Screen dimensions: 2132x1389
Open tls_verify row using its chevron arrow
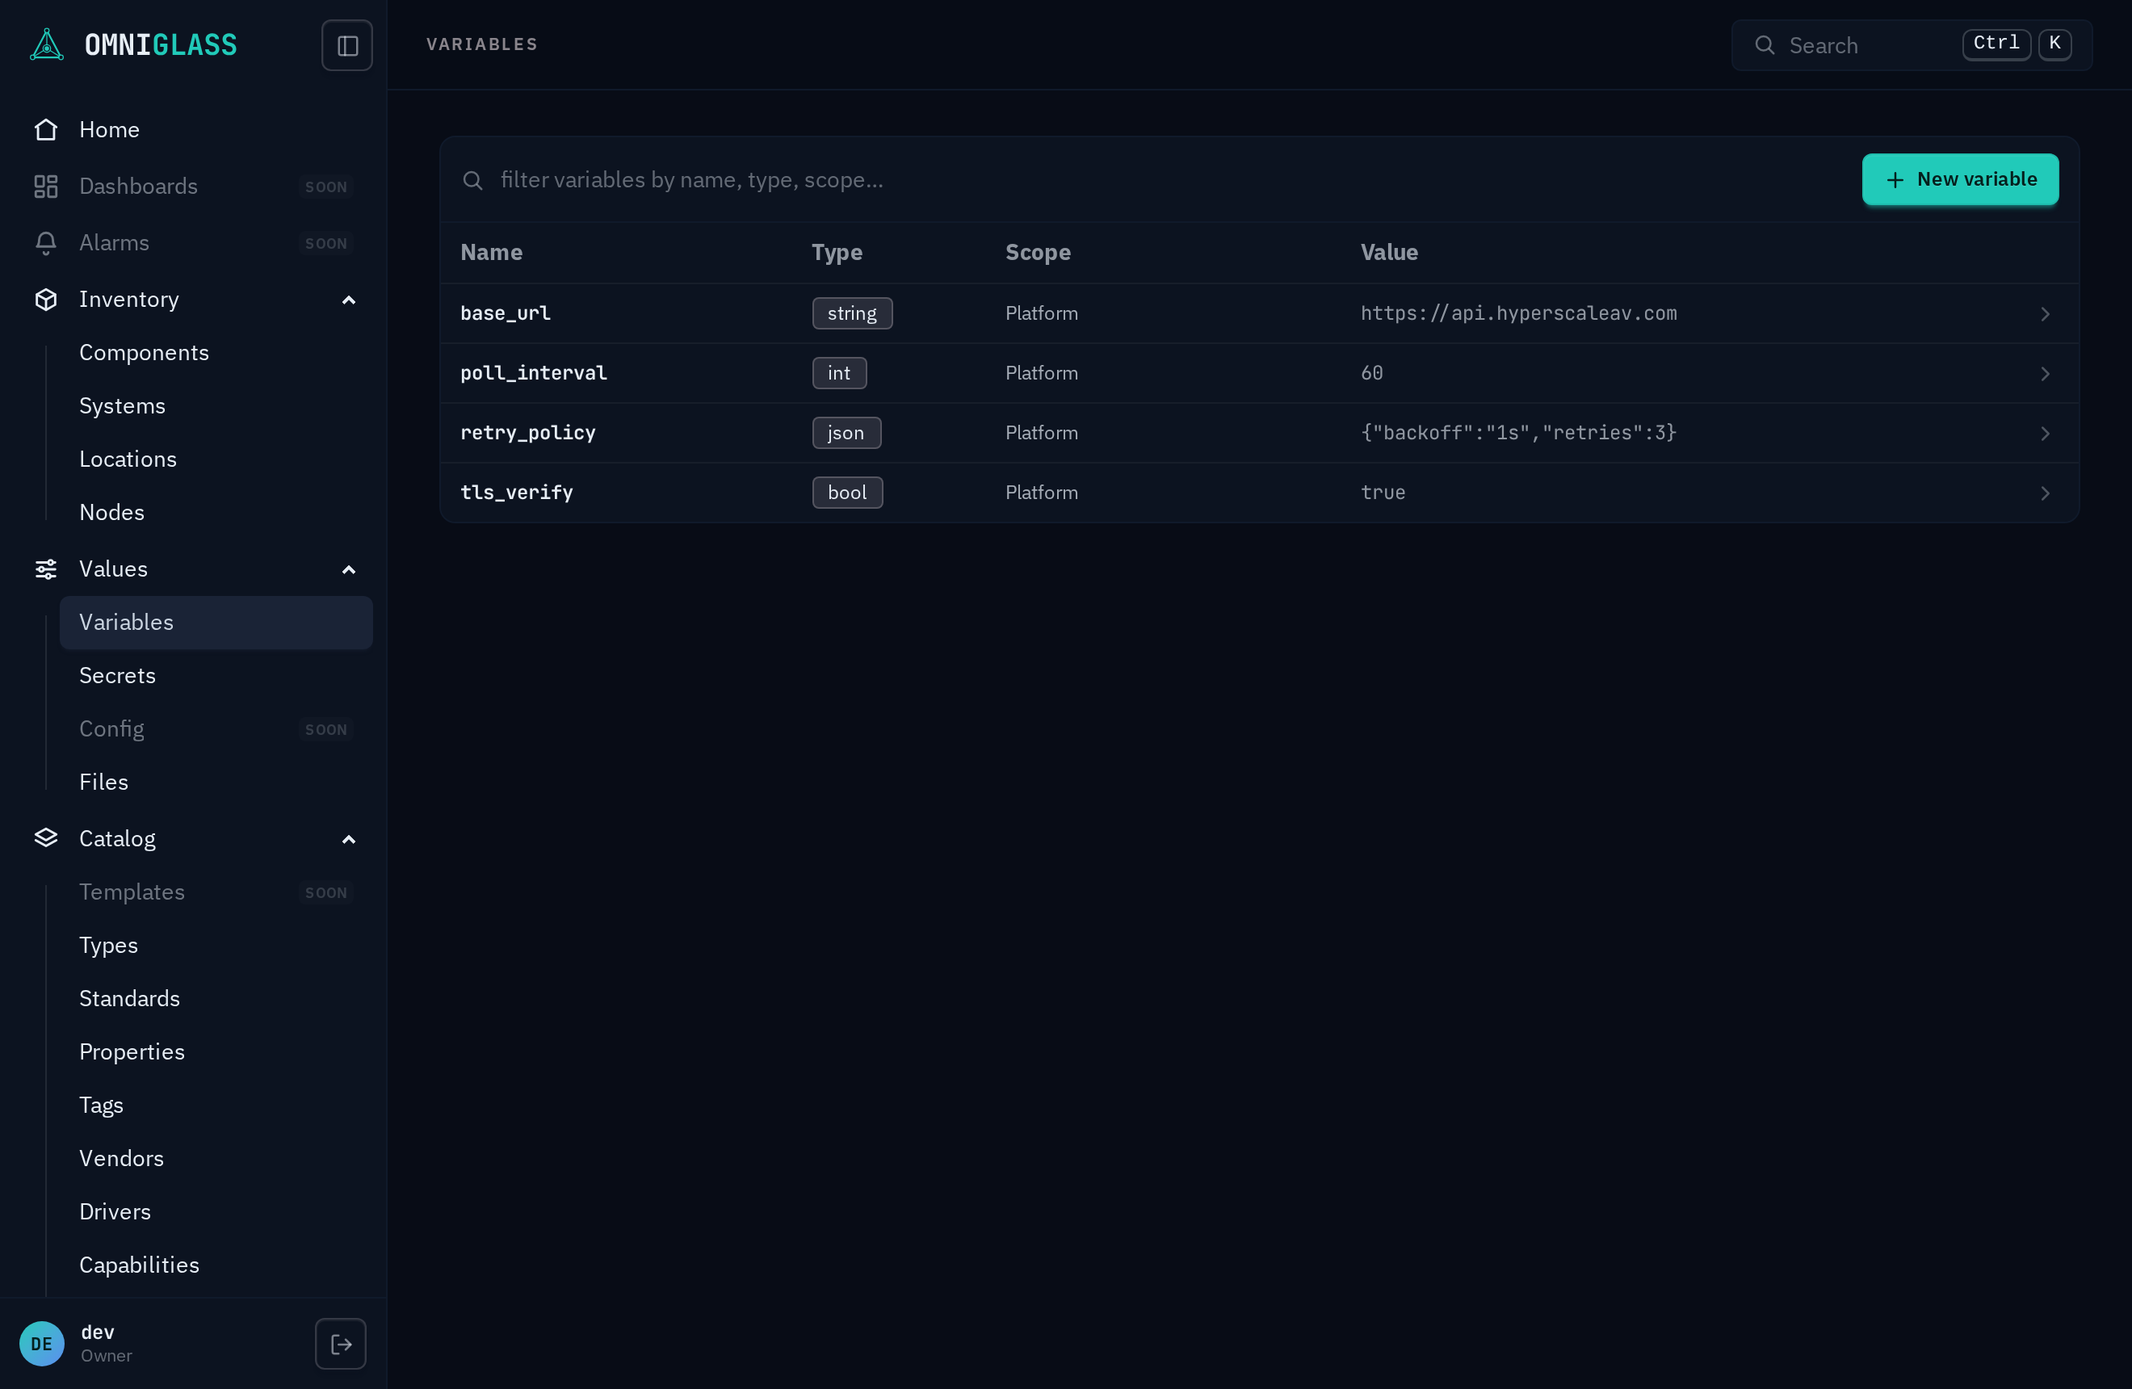tap(2045, 493)
